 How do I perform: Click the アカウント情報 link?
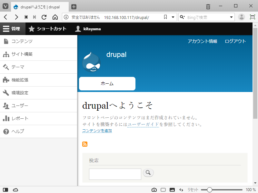(203, 41)
